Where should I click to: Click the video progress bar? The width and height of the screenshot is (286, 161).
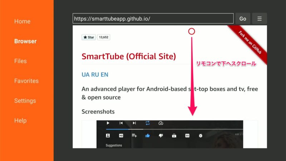click(x=174, y=129)
